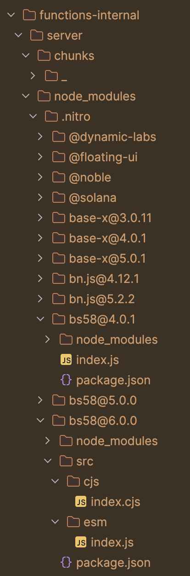Expand the @dynamic-labs folder chevron
The height and width of the screenshot is (576, 190).
click(x=40, y=137)
